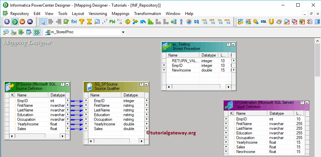321x157 pixels.
Task: Iconize the SQ_SPSource Source Qualifier box
Action: pos(147,84)
